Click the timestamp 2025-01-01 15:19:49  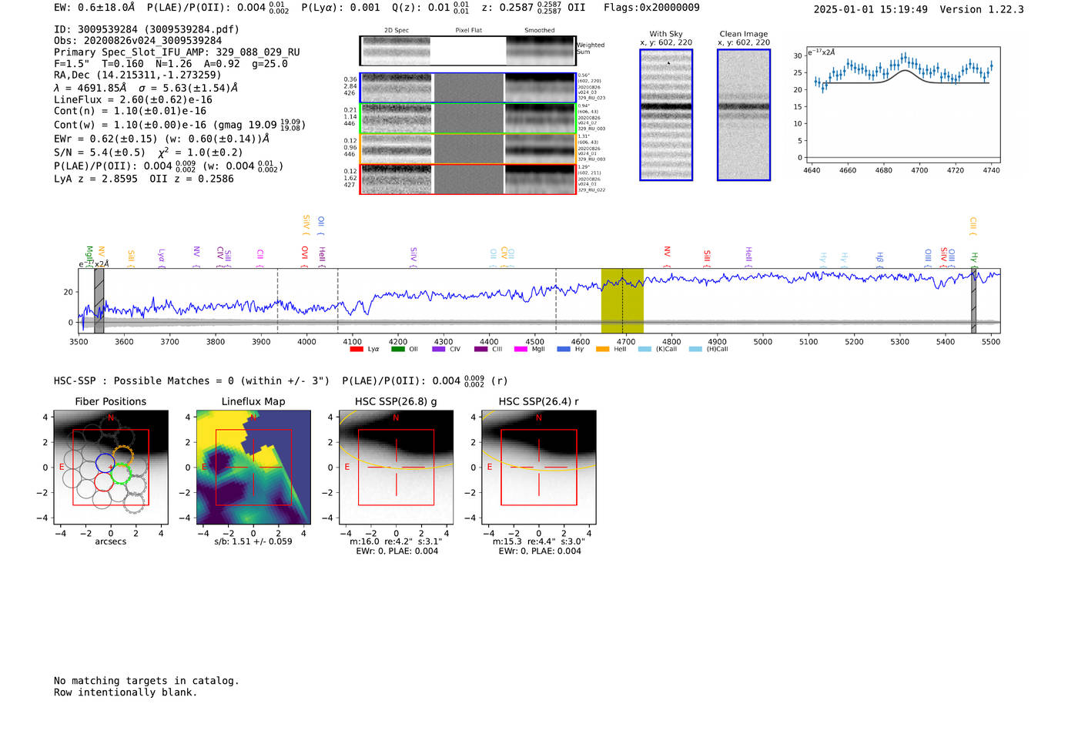pyautogui.click(x=871, y=9)
